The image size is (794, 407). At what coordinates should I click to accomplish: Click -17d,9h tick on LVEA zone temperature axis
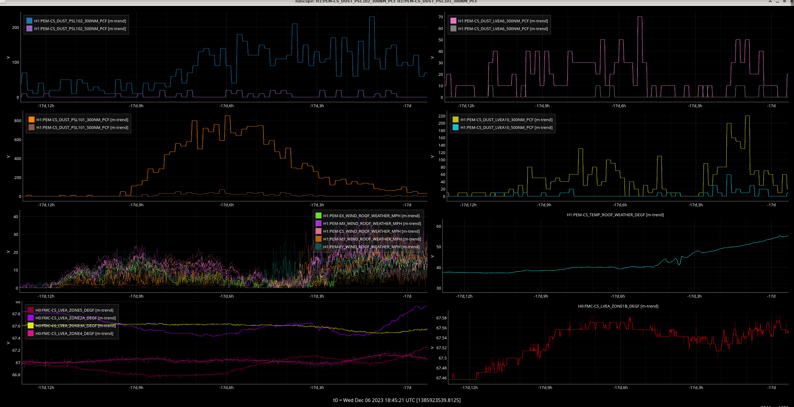click(136, 387)
